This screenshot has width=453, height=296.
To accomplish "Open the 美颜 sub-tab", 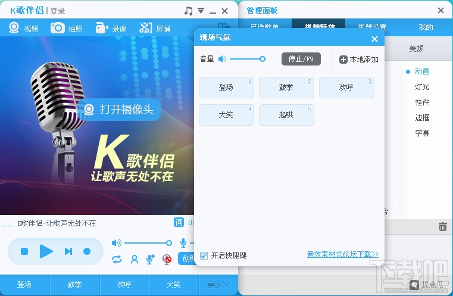I will tap(416, 49).
